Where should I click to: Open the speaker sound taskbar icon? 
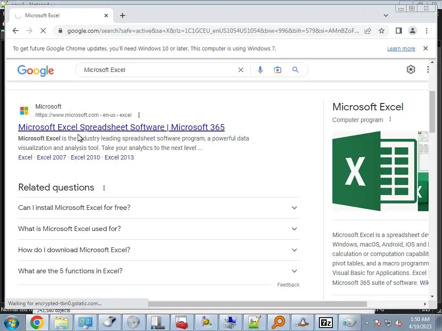133,322
